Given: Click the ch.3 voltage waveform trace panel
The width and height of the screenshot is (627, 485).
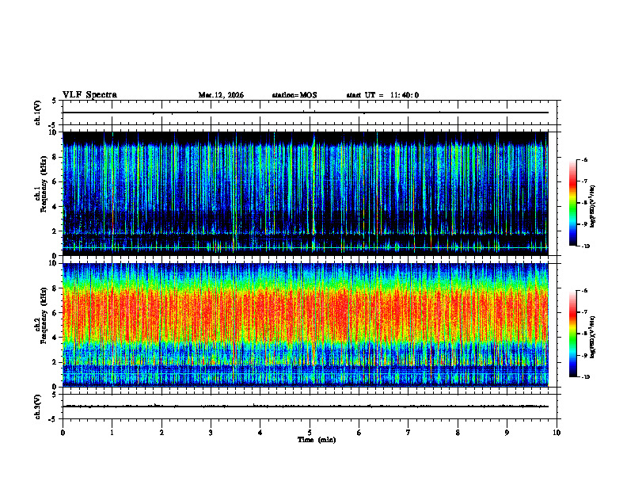Looking at the screenshot, I should point(310,407).
